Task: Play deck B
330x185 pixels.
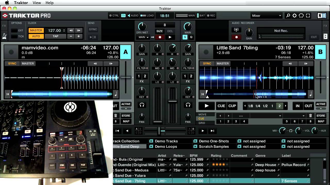Action: click(x=207, y=106)
